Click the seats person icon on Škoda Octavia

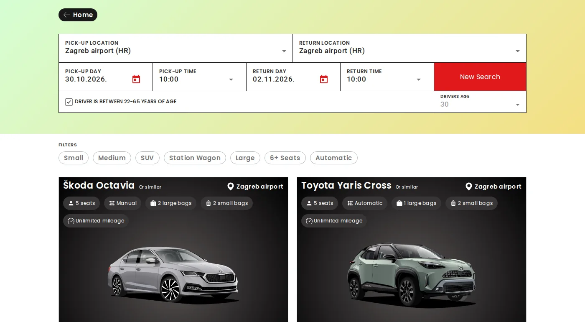click(71, 203)
